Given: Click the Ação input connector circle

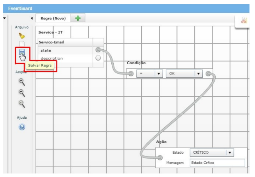Looking at the screenshot, I should coord(160,157).
